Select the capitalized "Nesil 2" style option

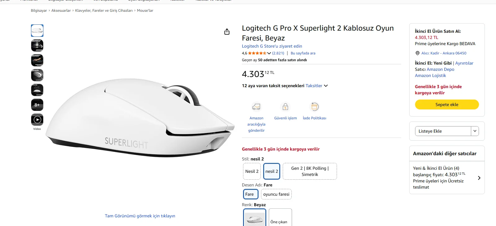252,171
